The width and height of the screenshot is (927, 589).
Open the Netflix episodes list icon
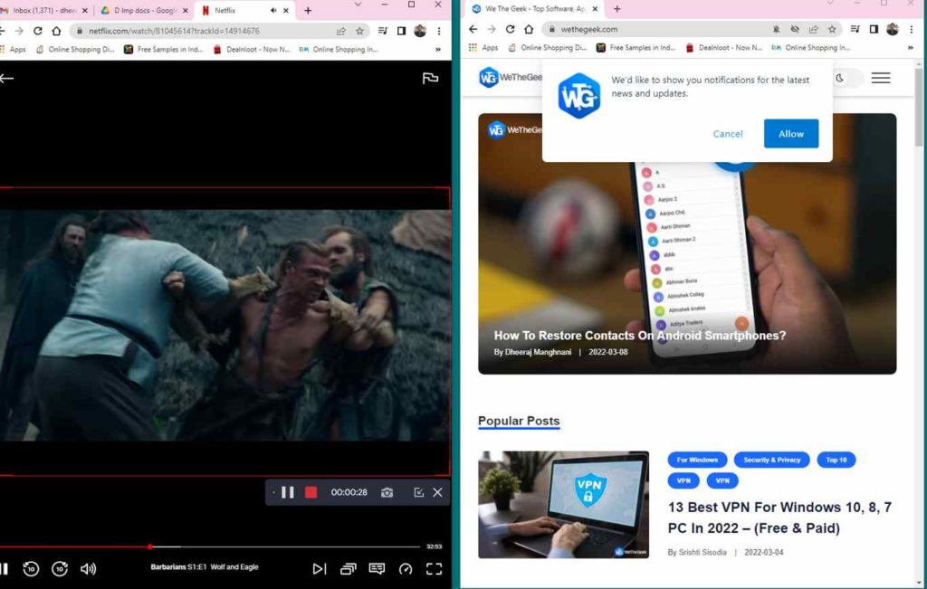349,568
